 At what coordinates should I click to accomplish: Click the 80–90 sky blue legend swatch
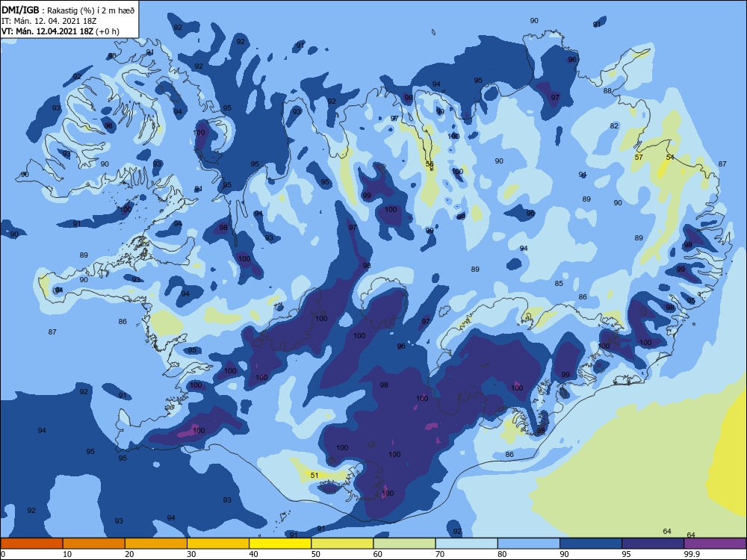[x=529, y=544]
